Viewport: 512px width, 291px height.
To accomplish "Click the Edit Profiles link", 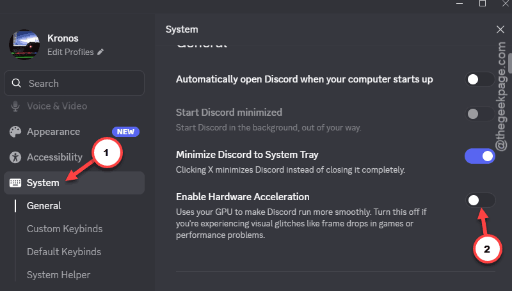I will click(70, 52).
